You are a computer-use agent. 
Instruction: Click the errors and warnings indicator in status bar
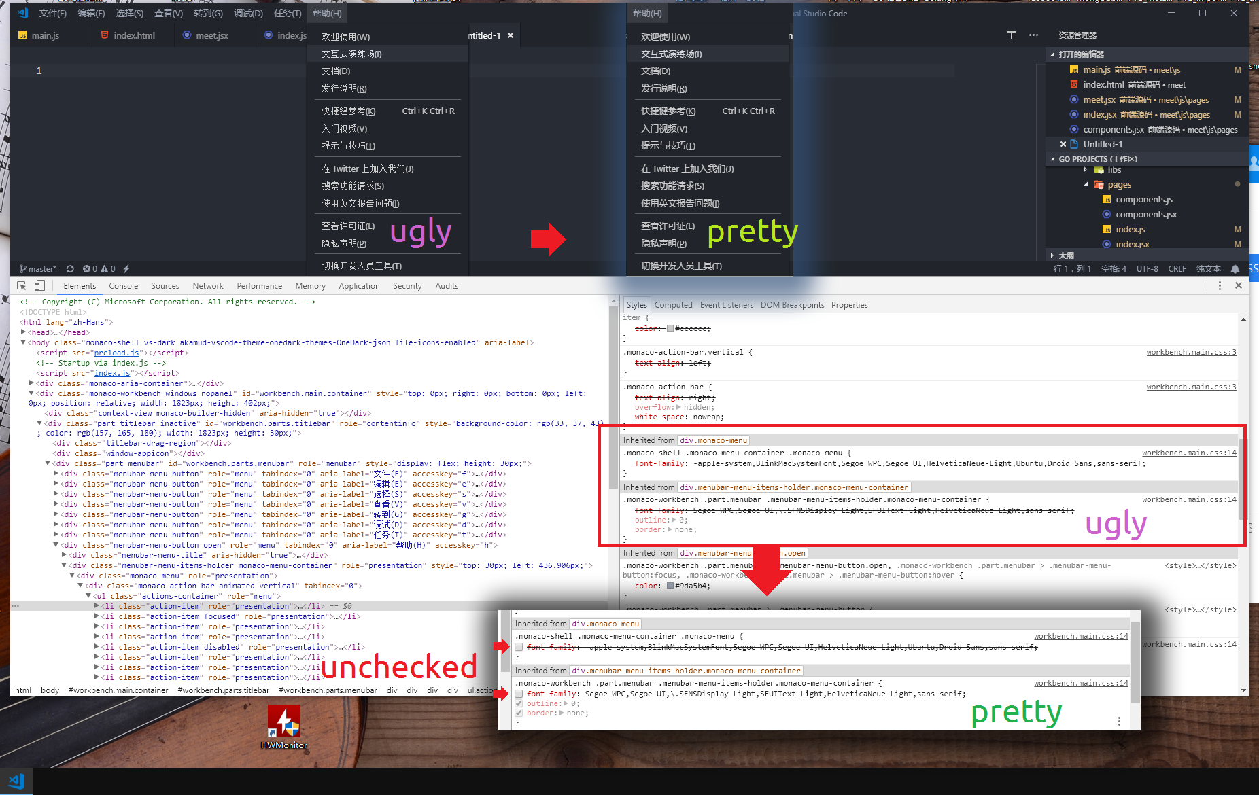coord(94,268)
